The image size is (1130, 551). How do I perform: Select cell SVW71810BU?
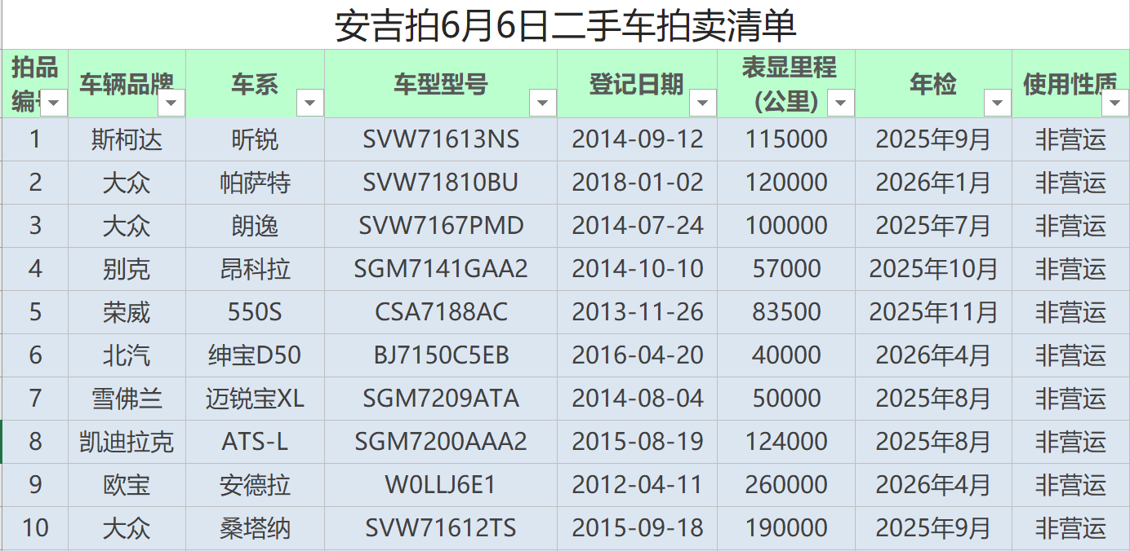(441, 183)
